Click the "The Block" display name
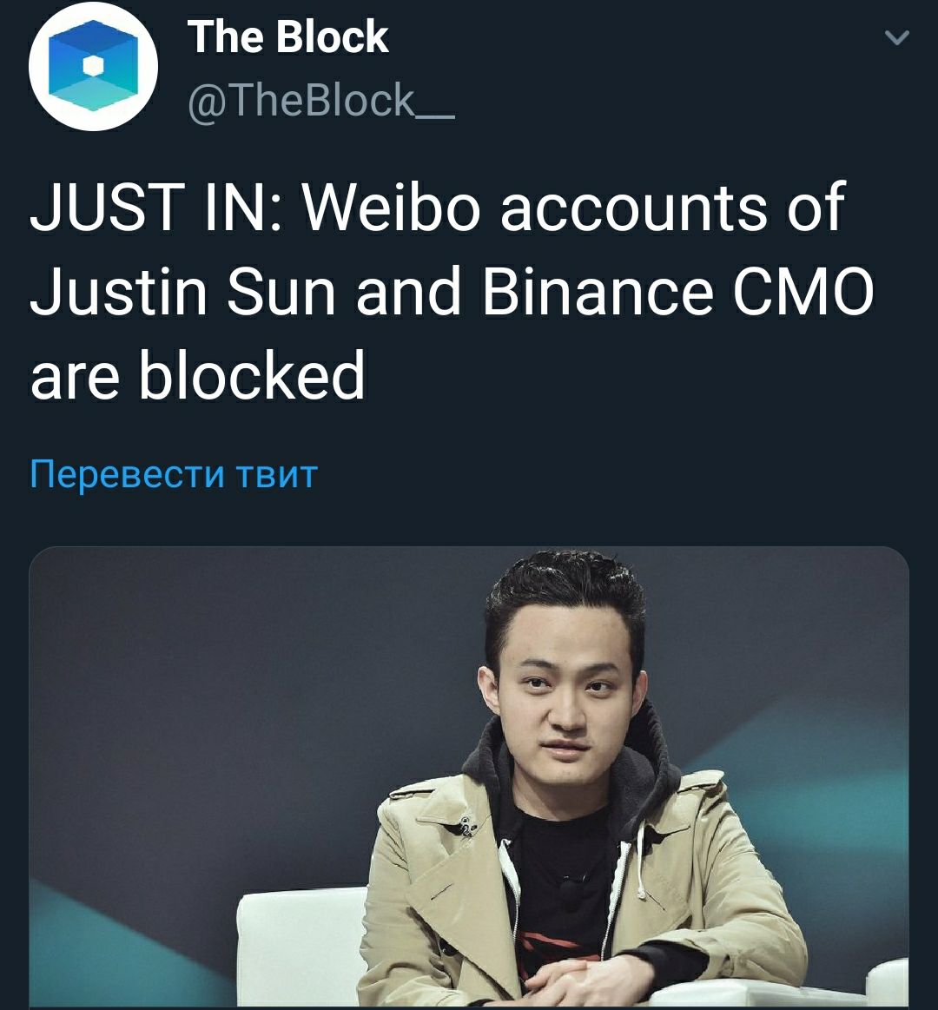 (288, 36)
